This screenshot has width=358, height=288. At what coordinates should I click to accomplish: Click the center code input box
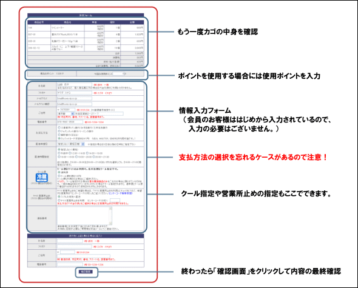[115, 200]
